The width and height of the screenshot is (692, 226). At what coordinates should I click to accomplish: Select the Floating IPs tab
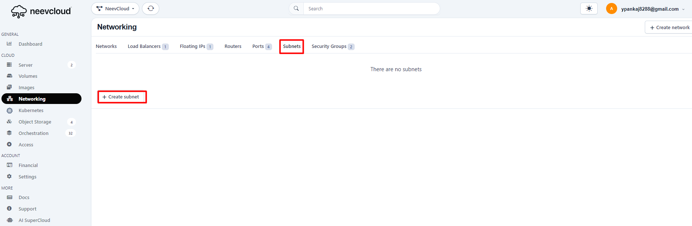tap(192, 46)
